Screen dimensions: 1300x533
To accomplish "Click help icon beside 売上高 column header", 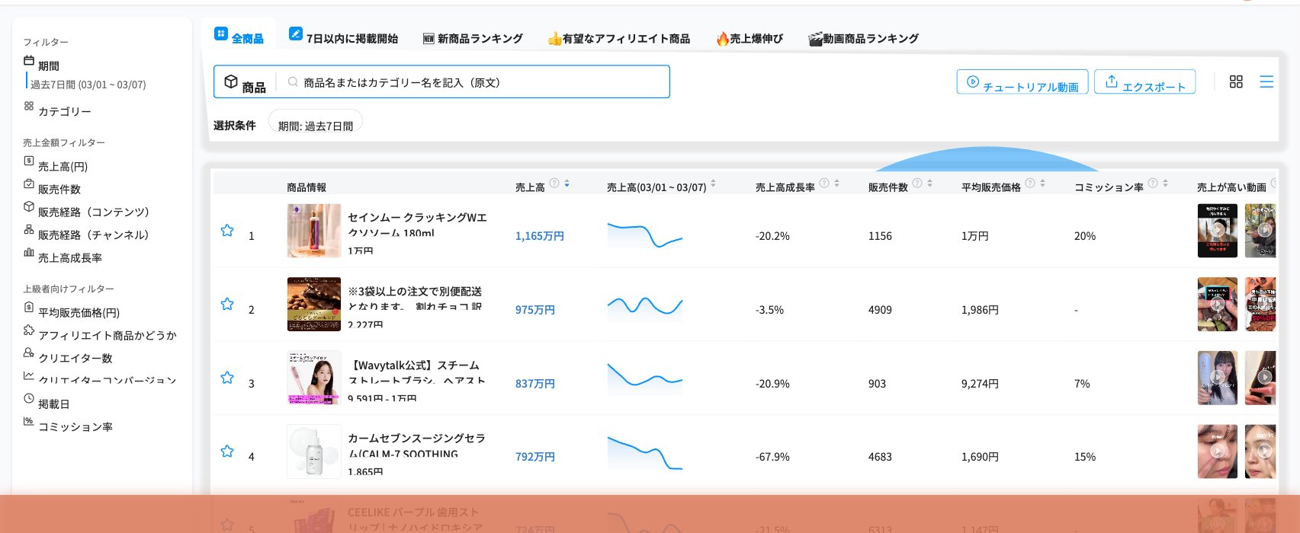I will 554,183.
